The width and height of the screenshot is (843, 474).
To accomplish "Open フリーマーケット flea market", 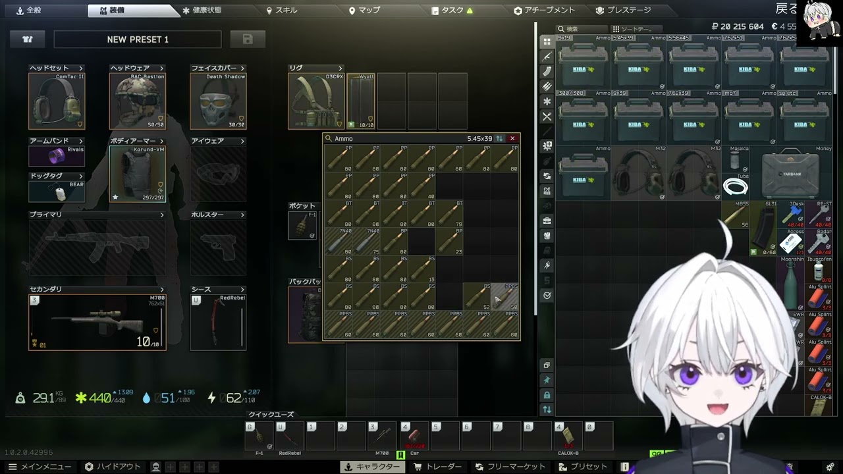I will pyautogui.click(x=510, y=467).
